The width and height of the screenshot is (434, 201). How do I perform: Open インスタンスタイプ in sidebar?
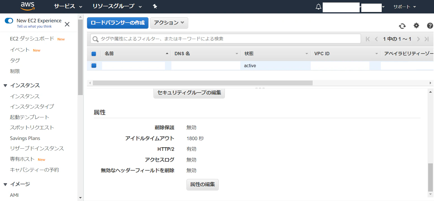pyautogui.click(x=32, y=106)
